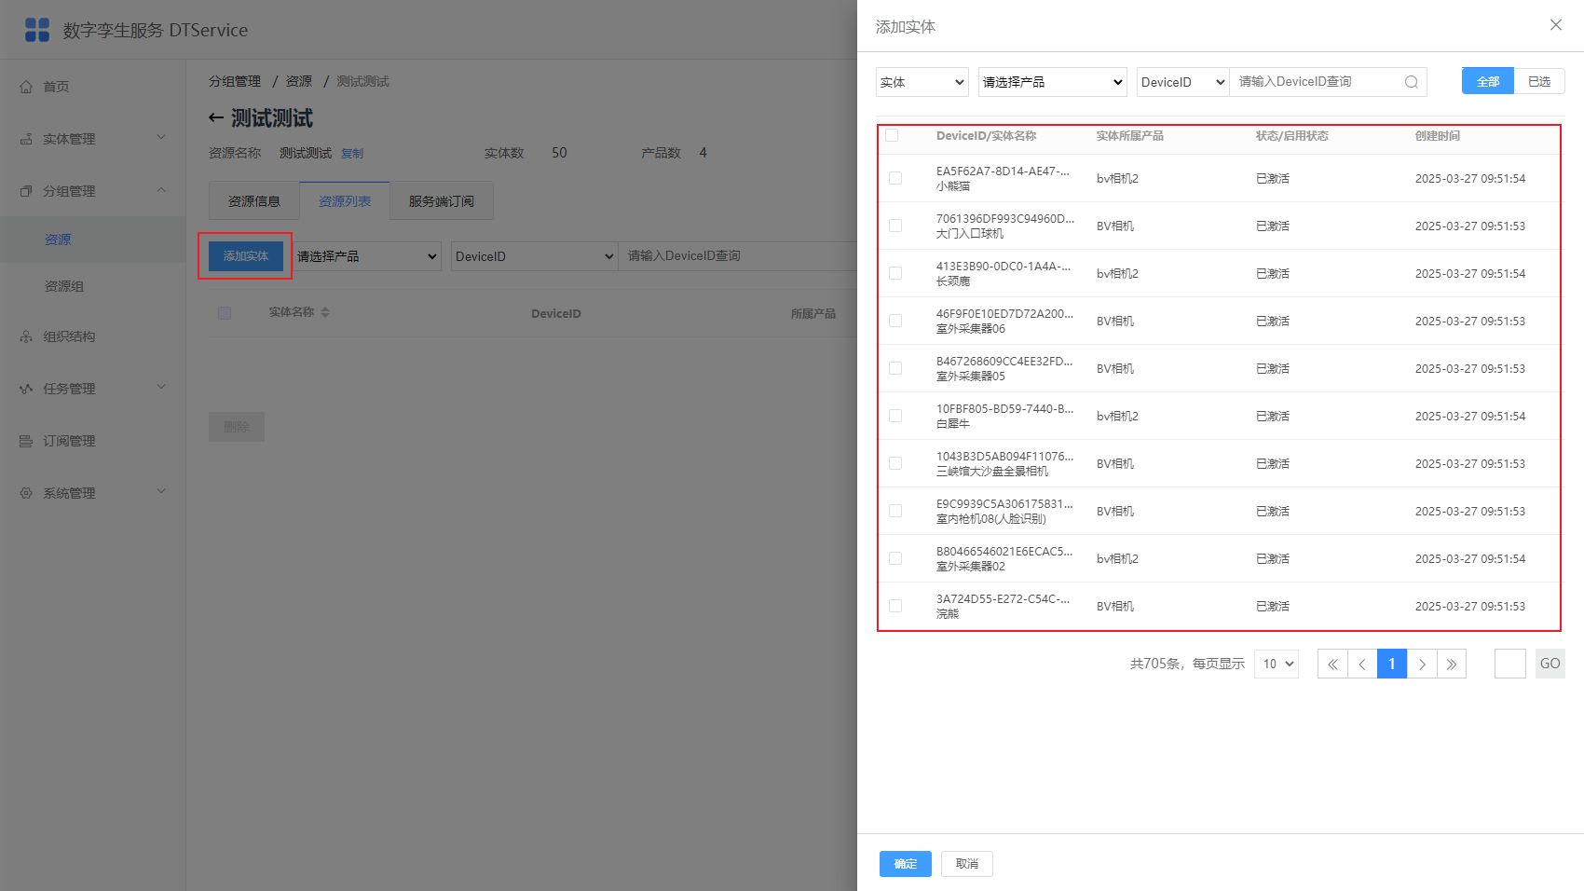The height and width of the screenshot is (891, 1584).
Task: Click the sort arrows next to 实体名称
Action: click(325, 312)
